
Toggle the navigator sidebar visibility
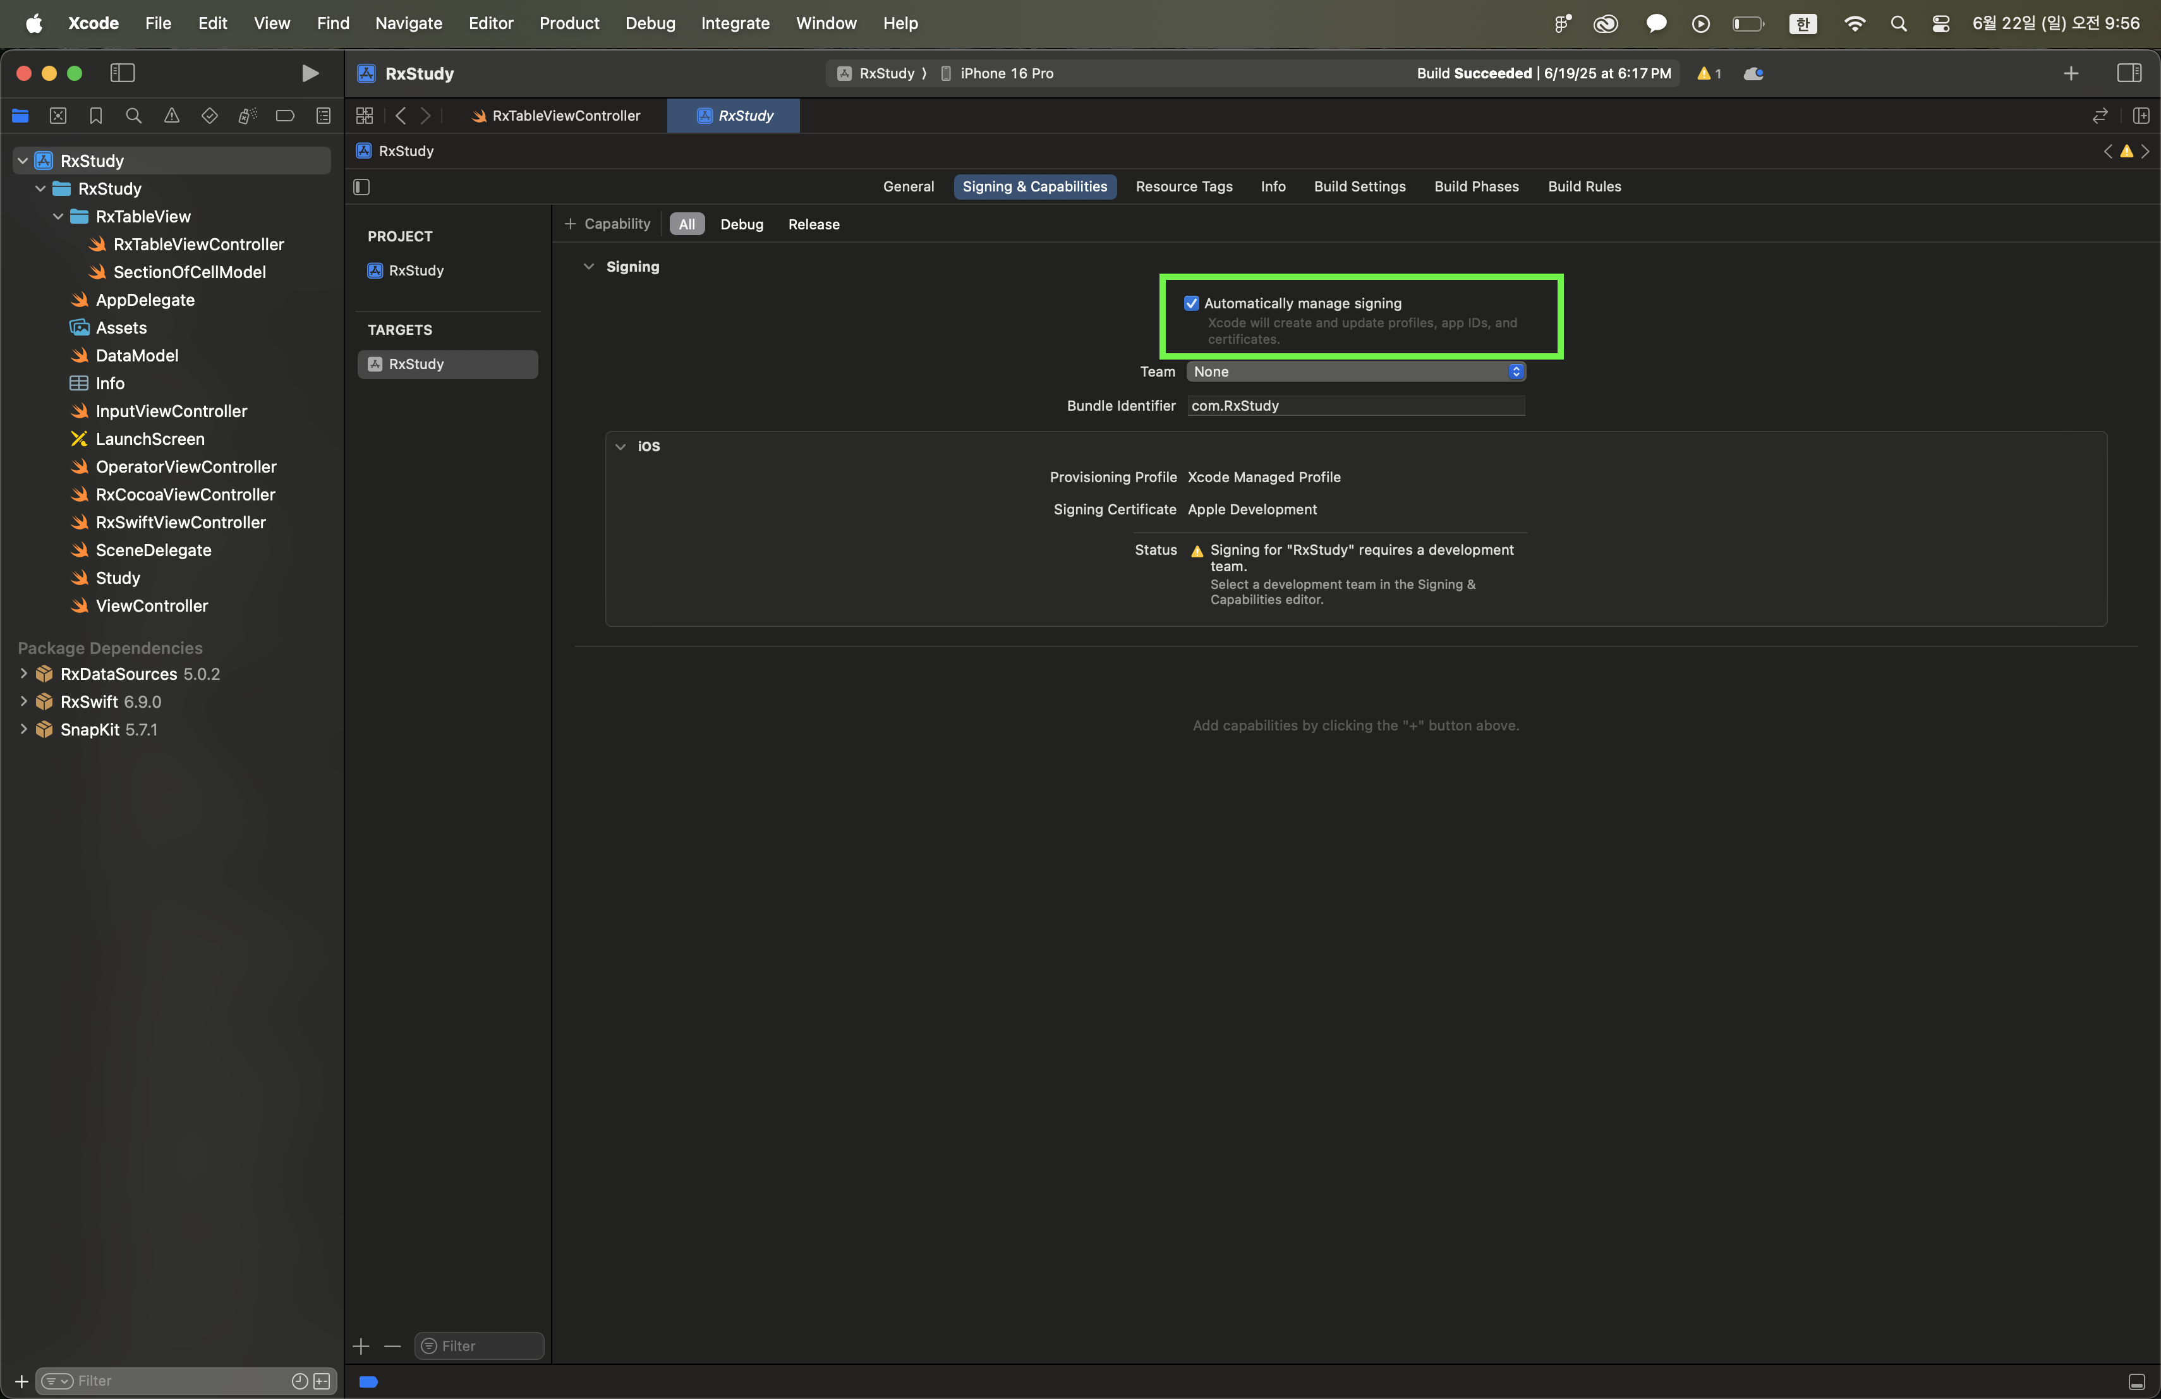point(123,73)
